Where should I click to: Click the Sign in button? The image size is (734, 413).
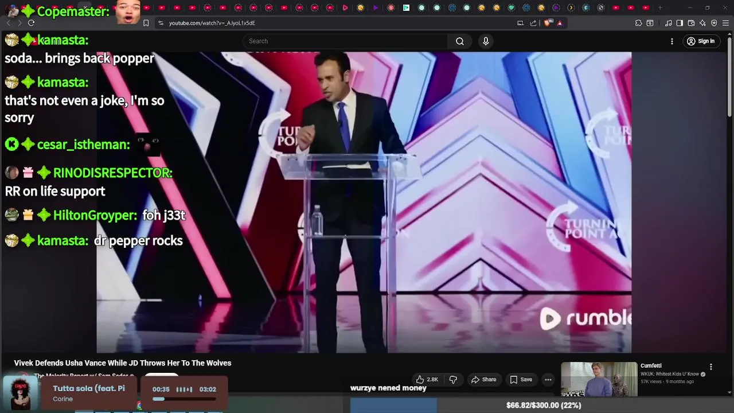click(x=701, y=41)
